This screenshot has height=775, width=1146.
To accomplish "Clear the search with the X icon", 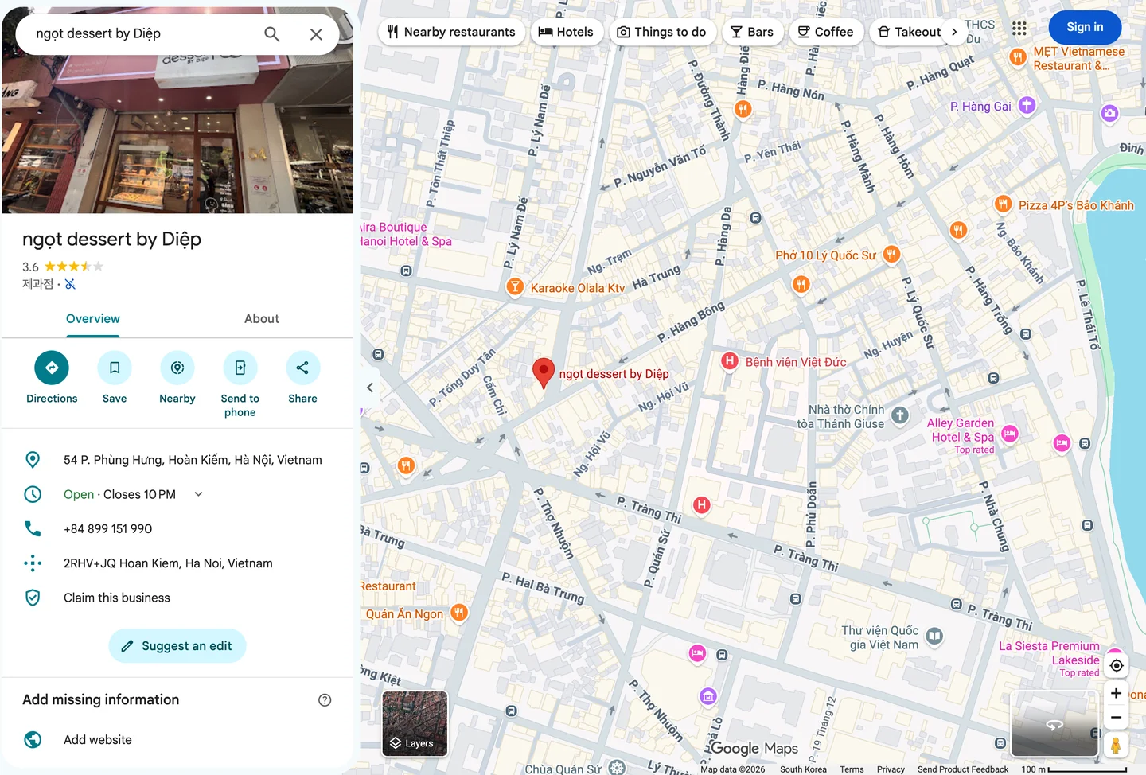I will pyautogui.click(x=316, y=34).
